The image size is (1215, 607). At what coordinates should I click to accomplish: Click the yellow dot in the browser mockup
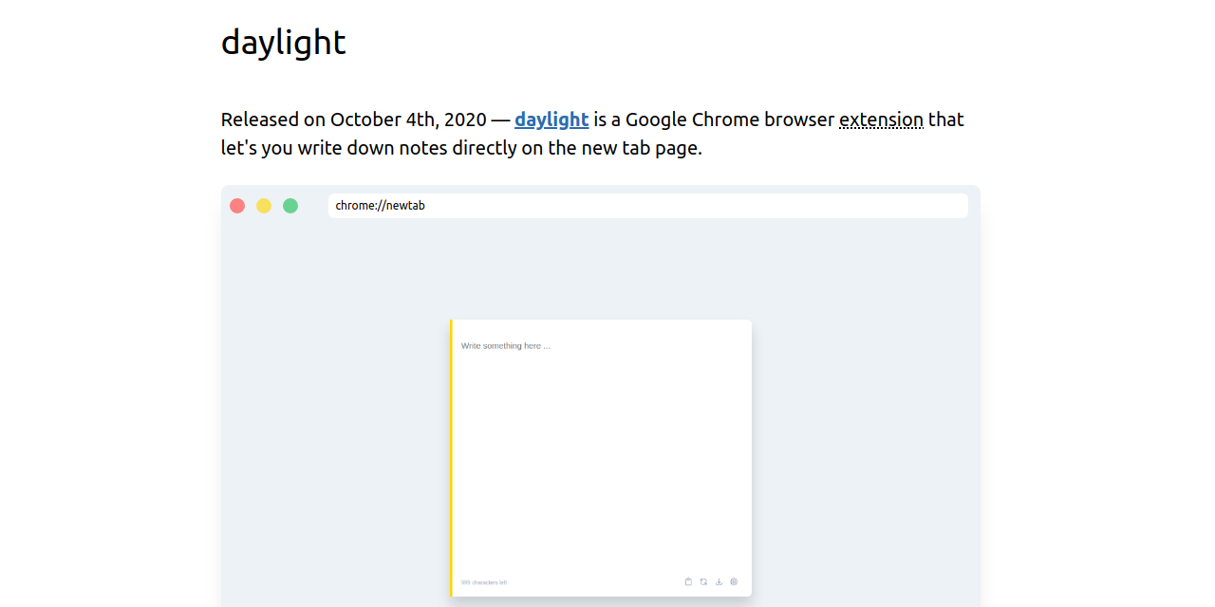pyautogui.click(x=264, y=206)
